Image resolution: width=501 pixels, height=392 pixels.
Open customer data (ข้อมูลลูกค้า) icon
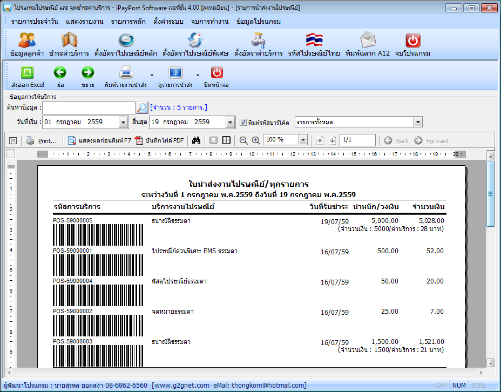27,40
